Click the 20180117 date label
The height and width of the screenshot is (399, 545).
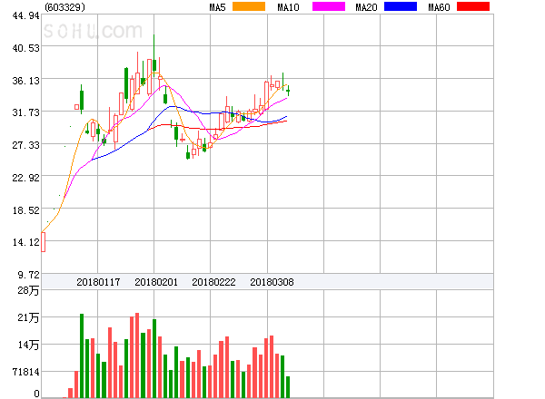pyautogui.click(x=98, y=282)
